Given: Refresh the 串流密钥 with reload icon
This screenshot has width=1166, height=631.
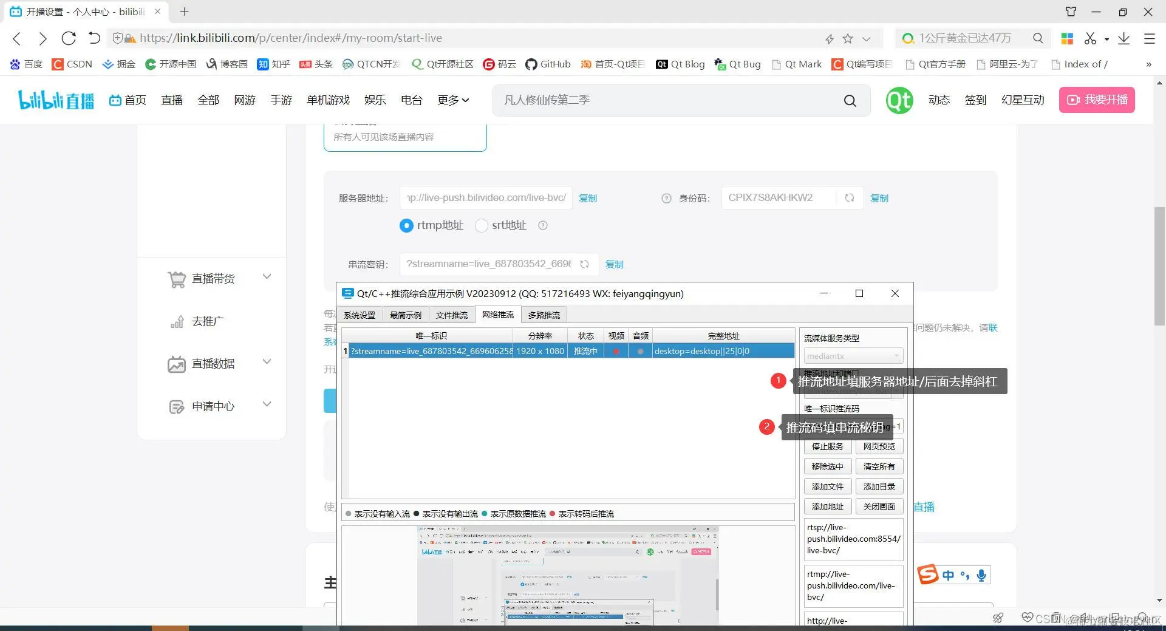Looking at the screenshot, I should 584,264.
